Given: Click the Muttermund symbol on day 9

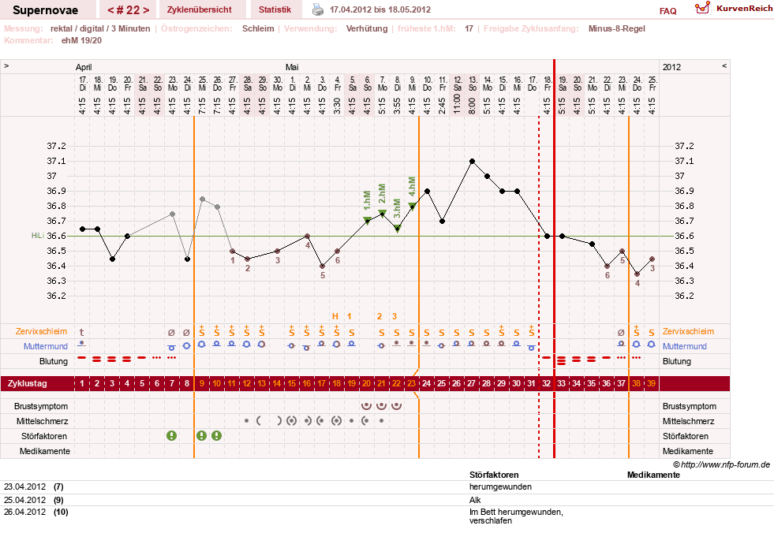Looking at the screenshot, I should (201, 345).
